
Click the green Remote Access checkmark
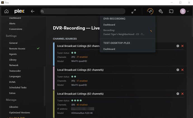(38, 48)
